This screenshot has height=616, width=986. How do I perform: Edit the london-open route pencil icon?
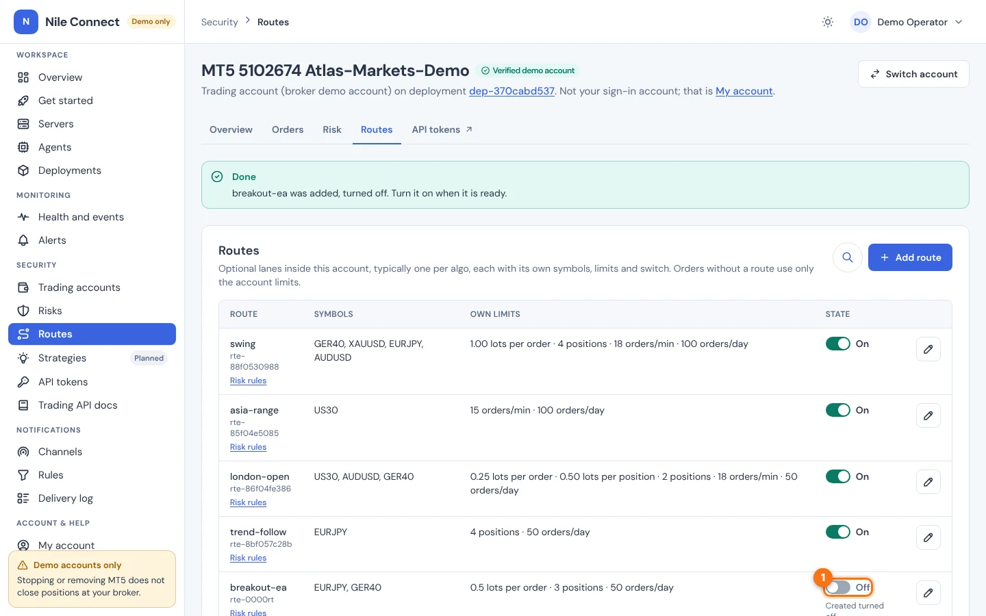[928, 482]
